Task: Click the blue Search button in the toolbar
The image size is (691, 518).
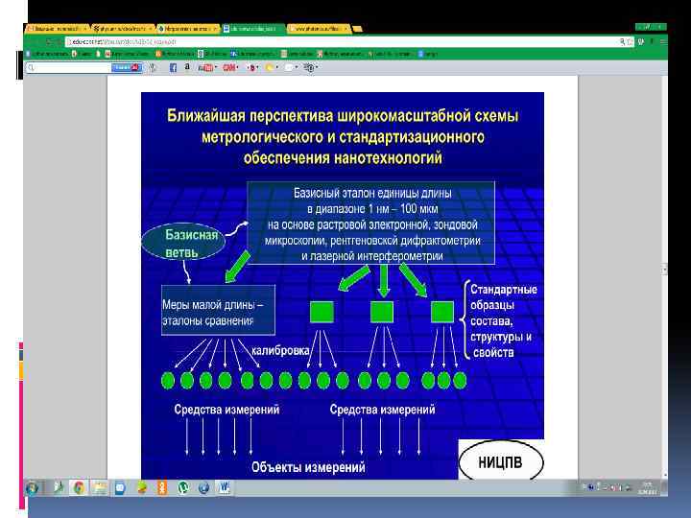Action: pyautogui.click(x=126, y=67)
